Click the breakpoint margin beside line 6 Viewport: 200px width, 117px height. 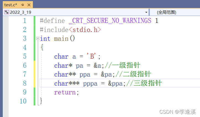pos(6,65)
